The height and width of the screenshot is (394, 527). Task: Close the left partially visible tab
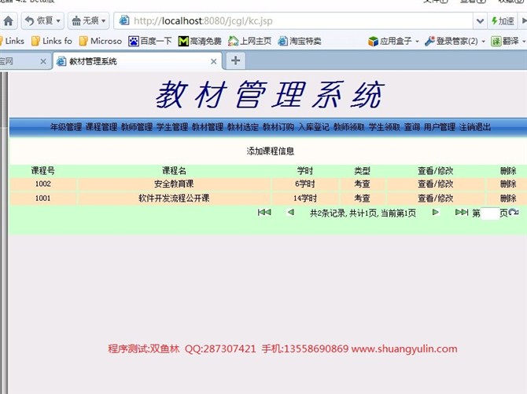[43, 61]
